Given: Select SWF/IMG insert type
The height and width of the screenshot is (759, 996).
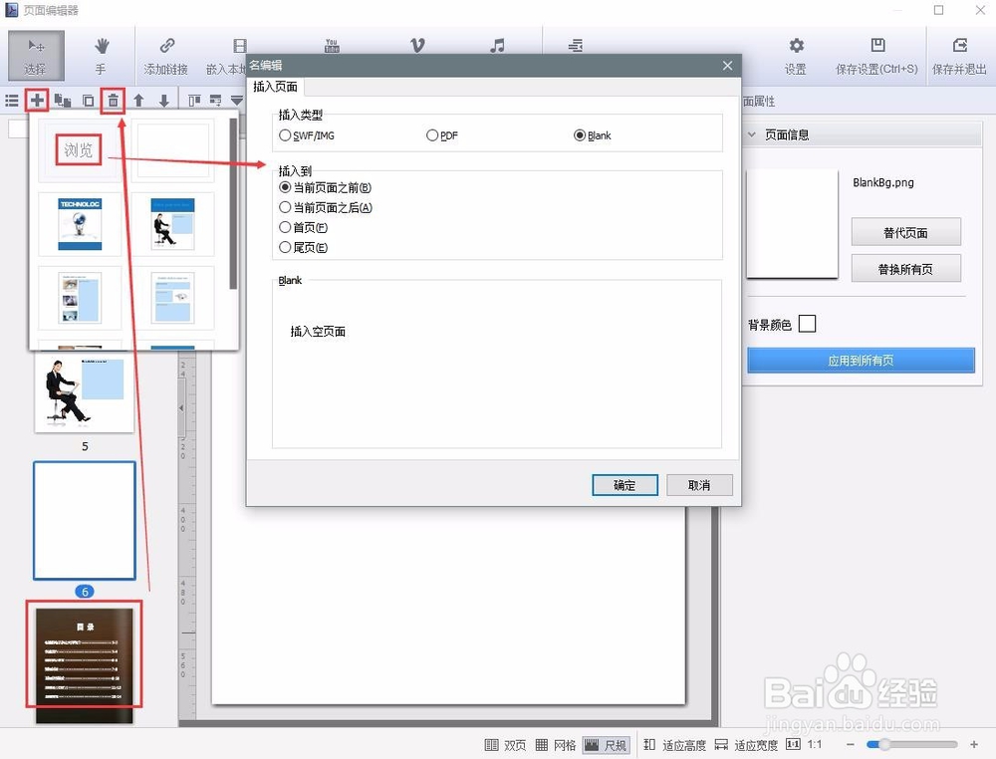Looking at the screenshot, I should pos(307,135).
